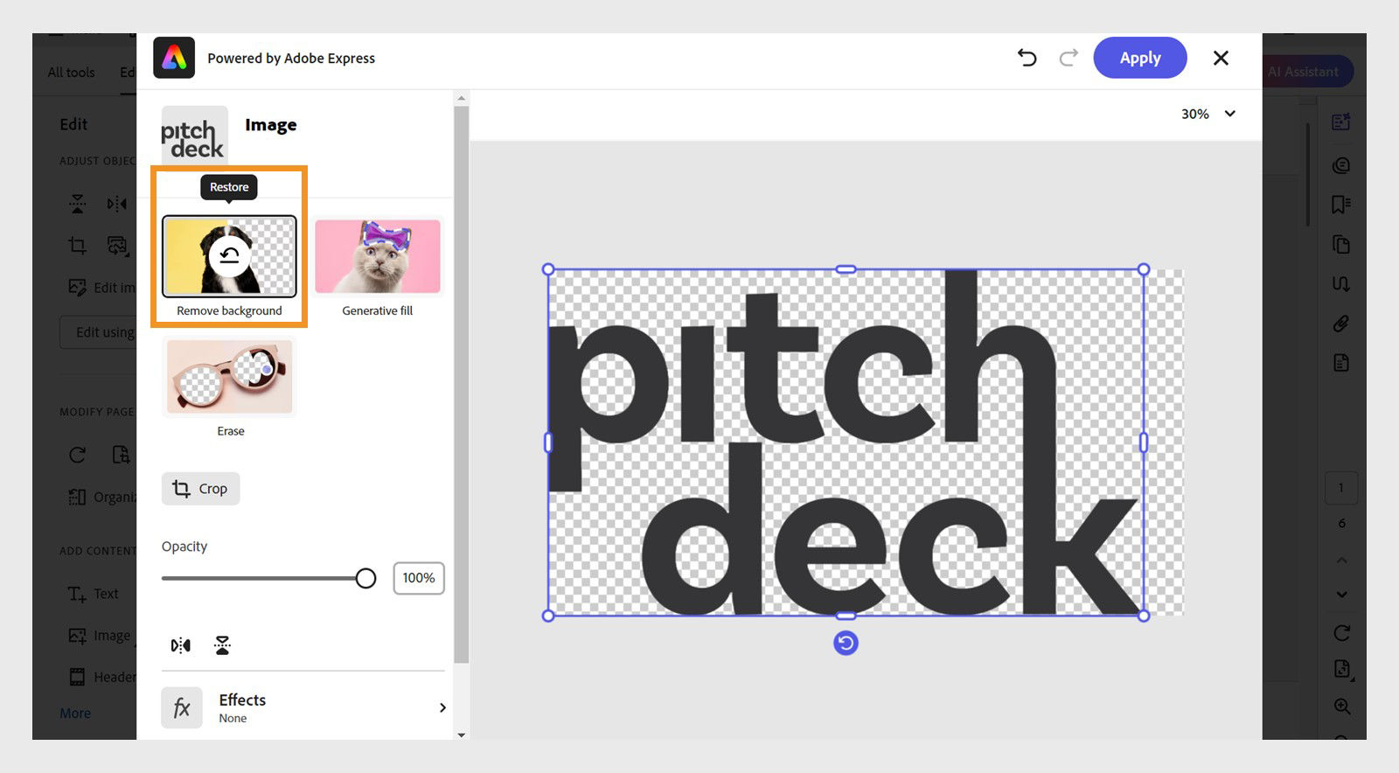
Task: Click the replace image icon in Acrobat Edit panel
Action: click(117, 246)
